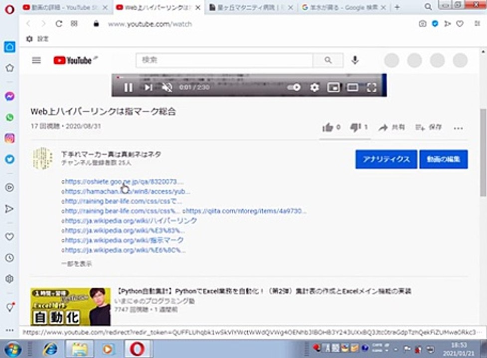Open YouTube hamburger guide menu

click(36, 60)
